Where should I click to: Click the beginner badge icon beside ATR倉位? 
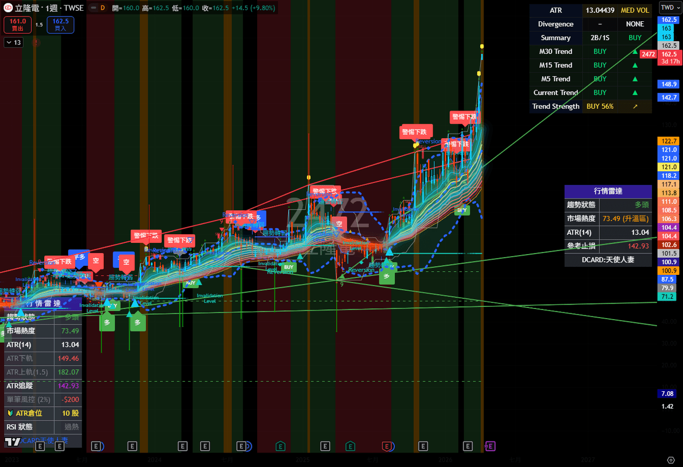(10, 413)
